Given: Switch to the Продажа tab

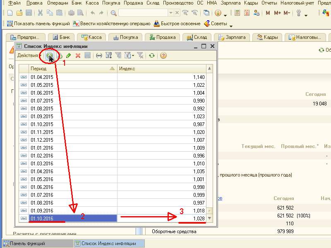Looking at the screenshot, I should pyautogui.click(x=162, y=37).
